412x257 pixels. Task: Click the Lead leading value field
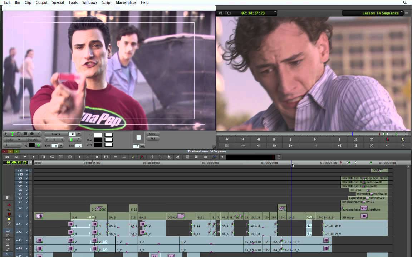[x=79, y=146]
